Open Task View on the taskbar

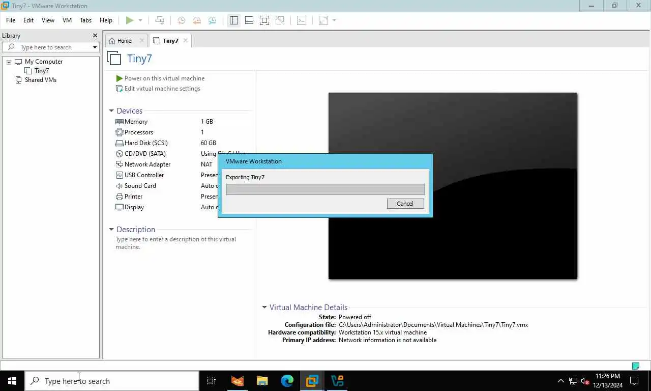(x=212, y=381)
